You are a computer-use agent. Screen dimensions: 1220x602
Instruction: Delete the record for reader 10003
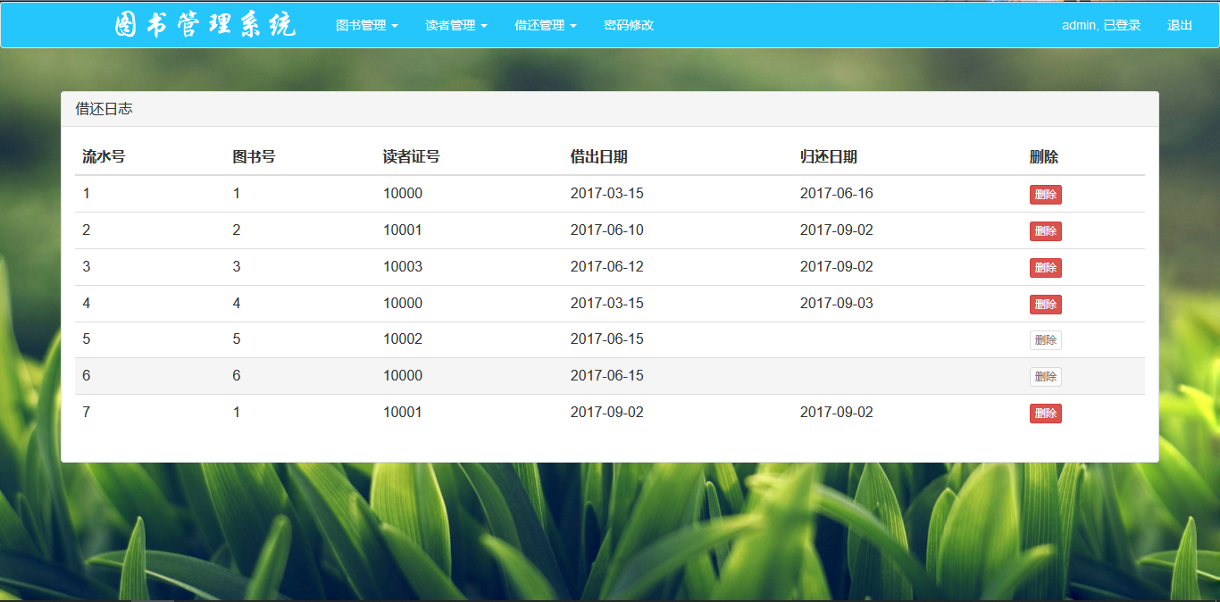coord(1045,268)
